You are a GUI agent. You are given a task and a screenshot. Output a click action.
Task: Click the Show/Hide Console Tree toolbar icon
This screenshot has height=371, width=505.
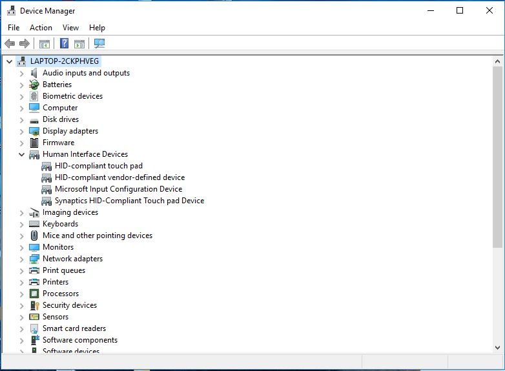(45, 44)
